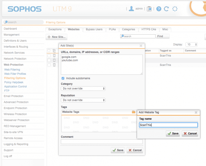The height and width of the screenshot is (166, 206).
Task: Open the clipboard notes icon in header
Action: (149, 9)
